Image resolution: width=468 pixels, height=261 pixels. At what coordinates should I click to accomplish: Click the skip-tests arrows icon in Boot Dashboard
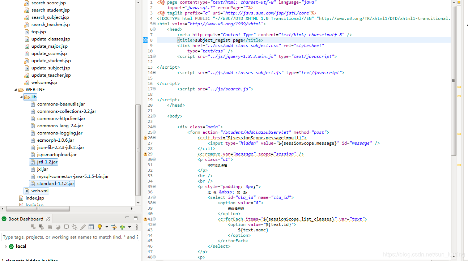114,227
